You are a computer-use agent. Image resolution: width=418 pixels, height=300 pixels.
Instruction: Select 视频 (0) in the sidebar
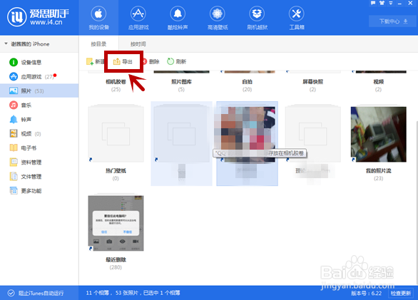[x=39, y=134]
